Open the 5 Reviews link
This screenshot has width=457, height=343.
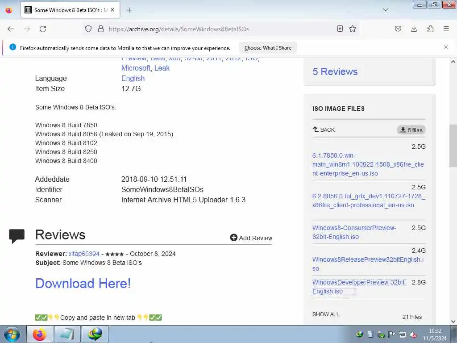click(x=335, y=72)
